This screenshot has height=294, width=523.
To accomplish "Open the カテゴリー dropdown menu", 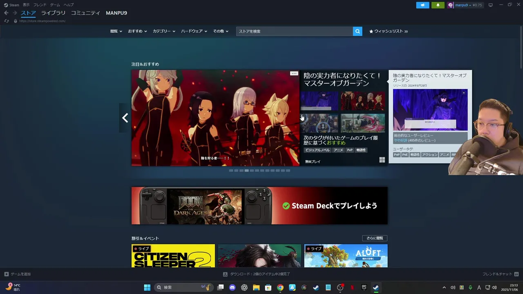I will click(x=164, y=31).
